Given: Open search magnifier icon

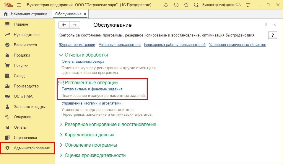Looking at the screenshot, I should tap(196, 5).
